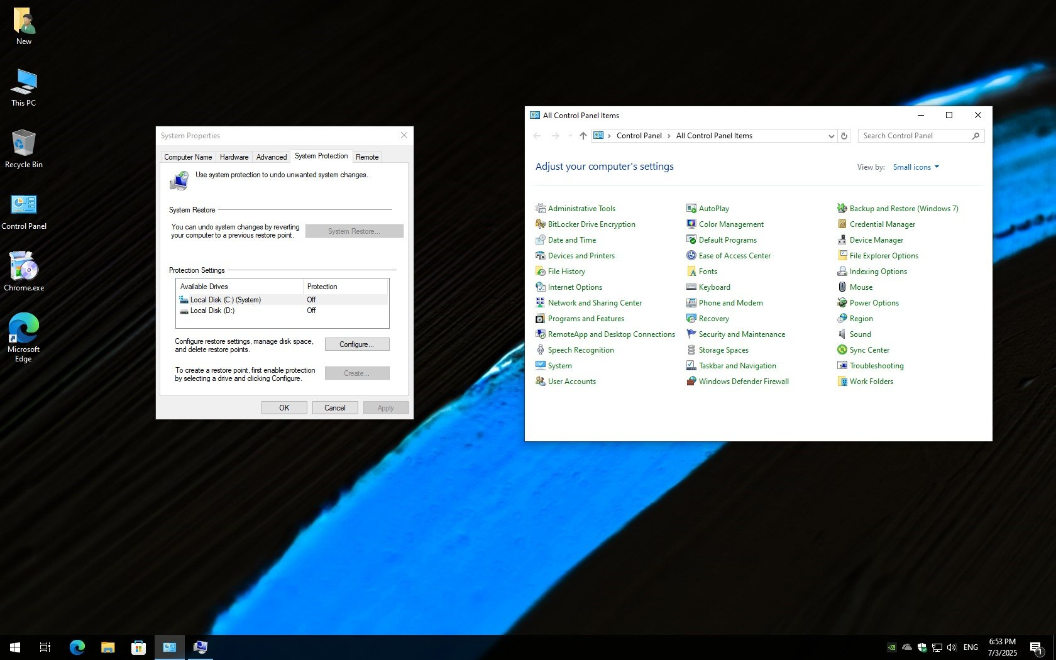
Task: Launch Microsoft Edge from the taskbar
Action: (x=77, y=647)
